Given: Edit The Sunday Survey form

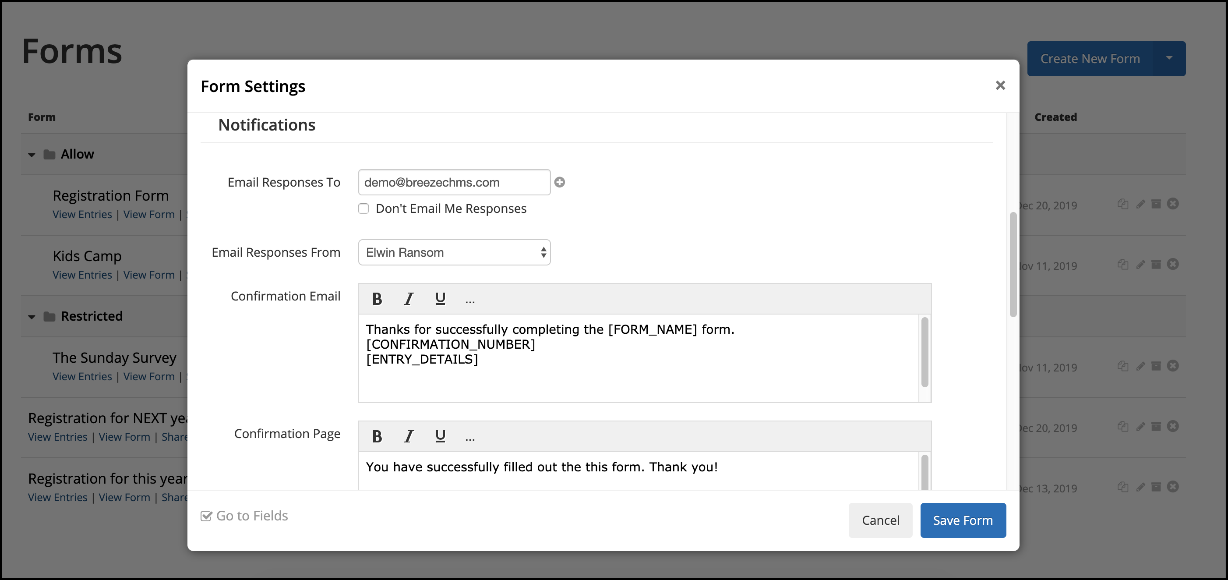Looking at the screenshot, I should (x=1140, y=366).
